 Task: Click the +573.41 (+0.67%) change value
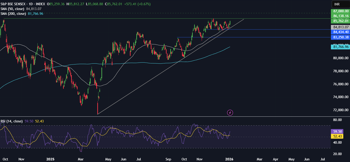(x=133, y=4)
